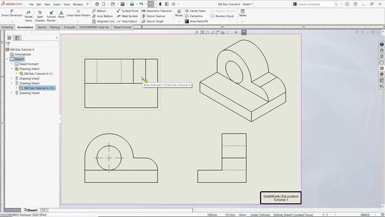Open the Drawing tab
Image resolution: width=385 pixels, height=217 pixels.
coord(7,27)
